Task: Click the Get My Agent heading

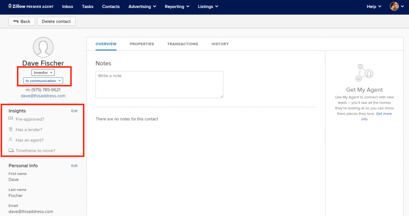Action: coord(364,90)
